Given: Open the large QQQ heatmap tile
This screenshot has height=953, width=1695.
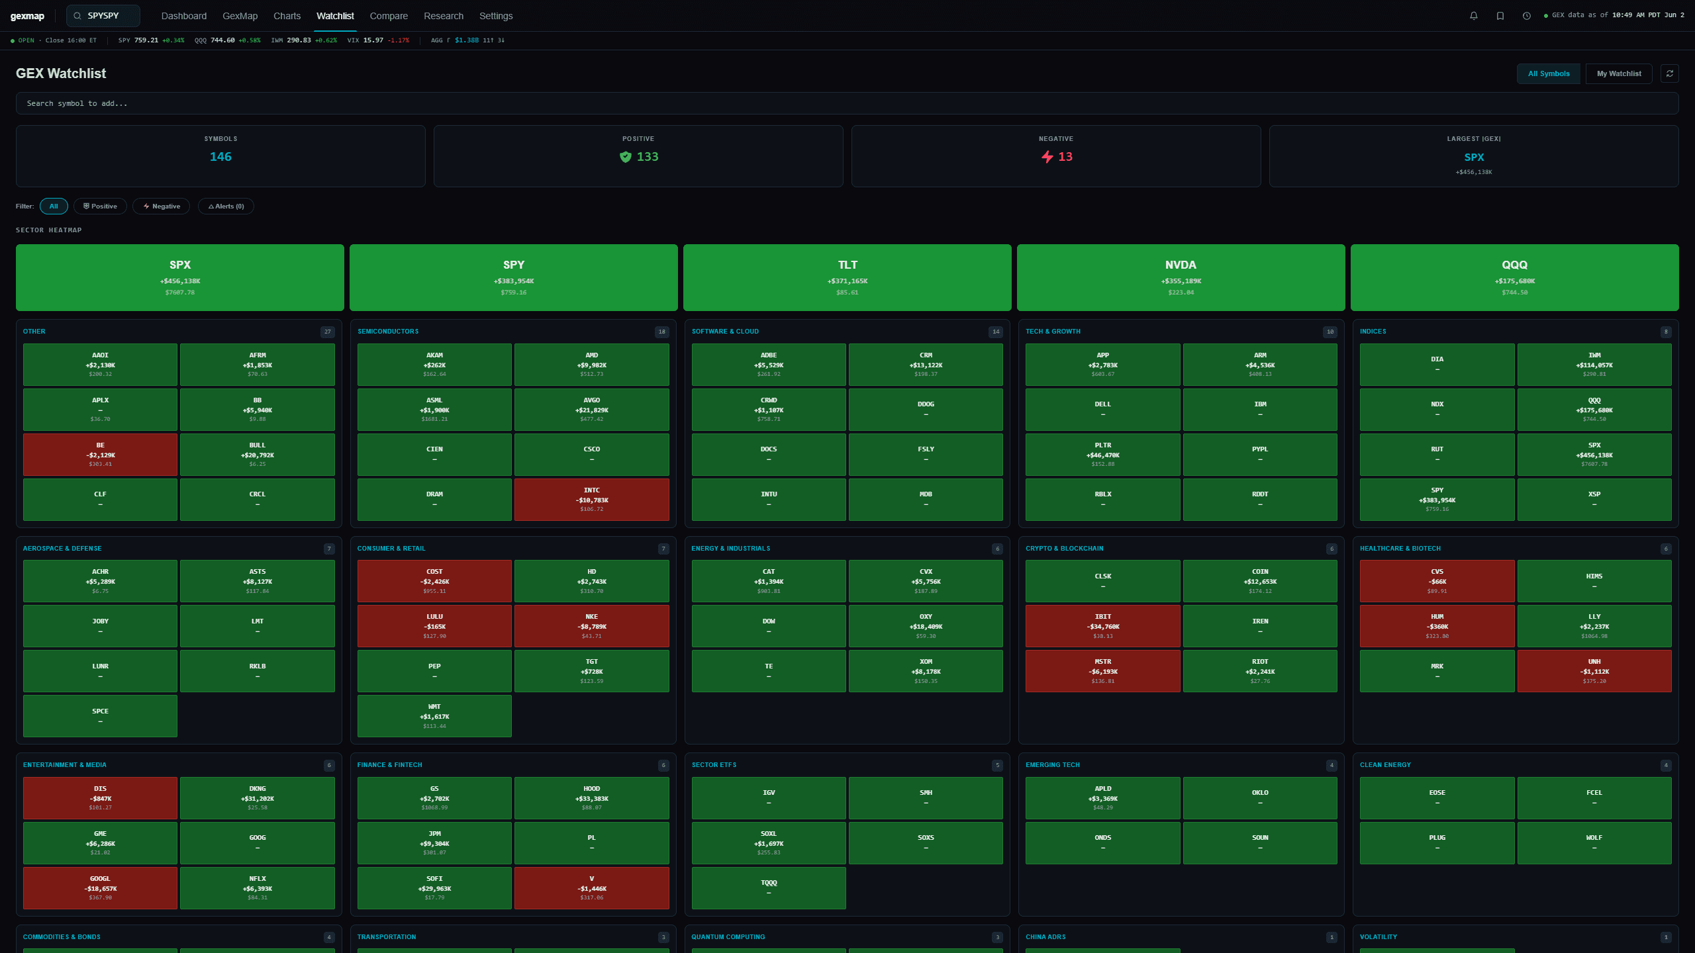Looking at the screenshot, I should tap(1515, 277).
